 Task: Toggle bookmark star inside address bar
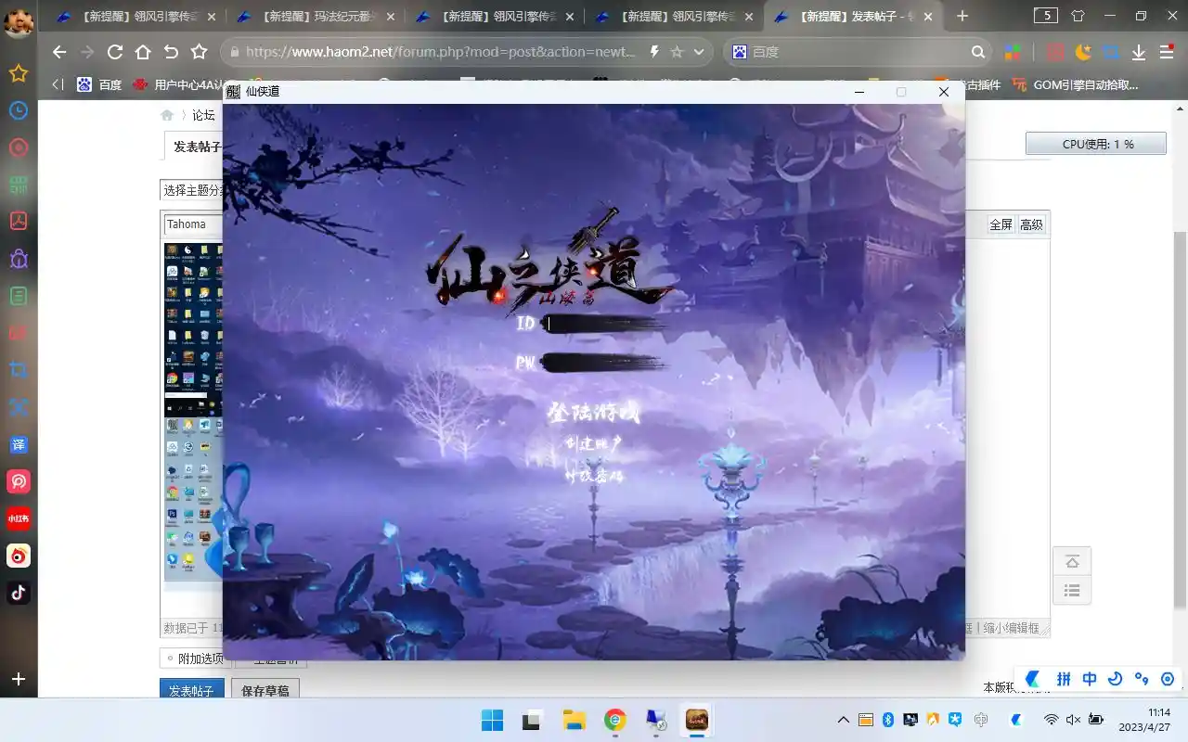pos(678,52)
